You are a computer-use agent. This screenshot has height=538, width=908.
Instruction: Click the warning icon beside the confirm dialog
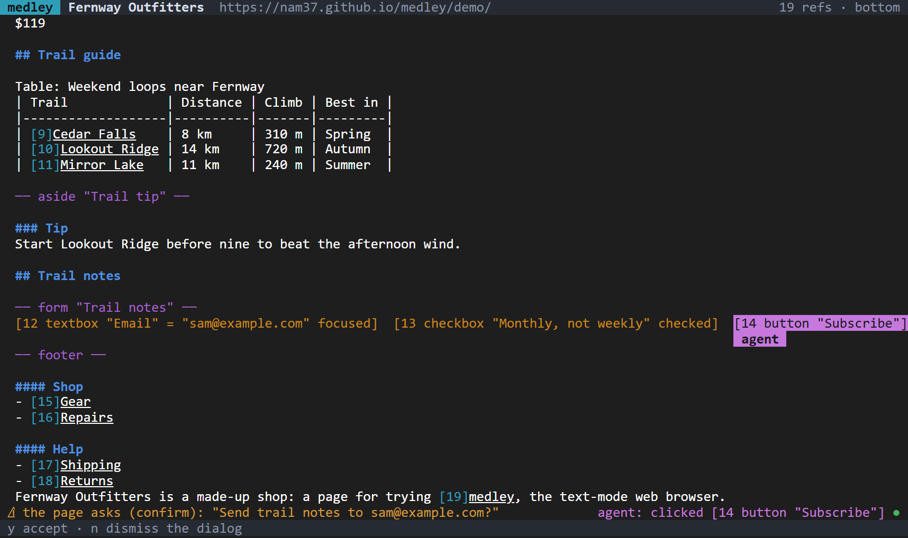coord(11,513)
